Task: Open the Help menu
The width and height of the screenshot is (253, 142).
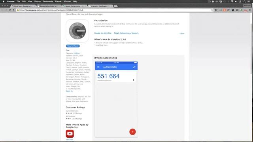Action: point(75,2)
